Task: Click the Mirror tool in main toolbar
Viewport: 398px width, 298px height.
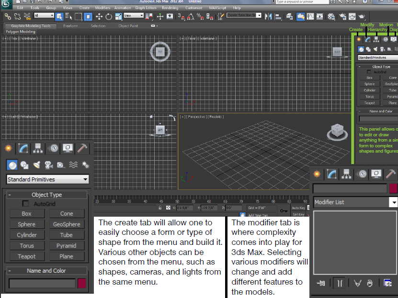Action: tap(269, 17)
